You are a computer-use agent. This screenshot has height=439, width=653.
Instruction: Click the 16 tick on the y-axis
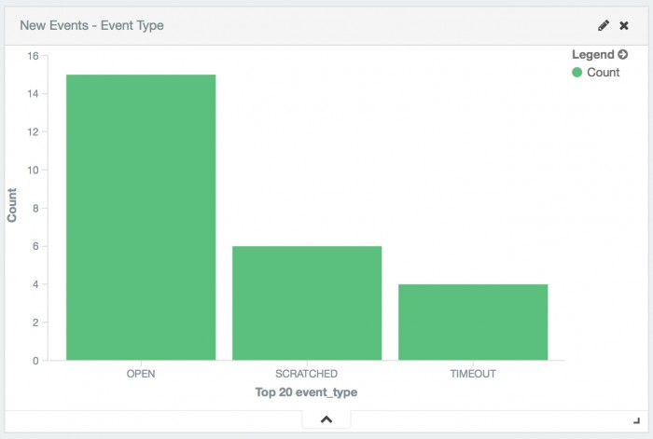pos(33,56)
